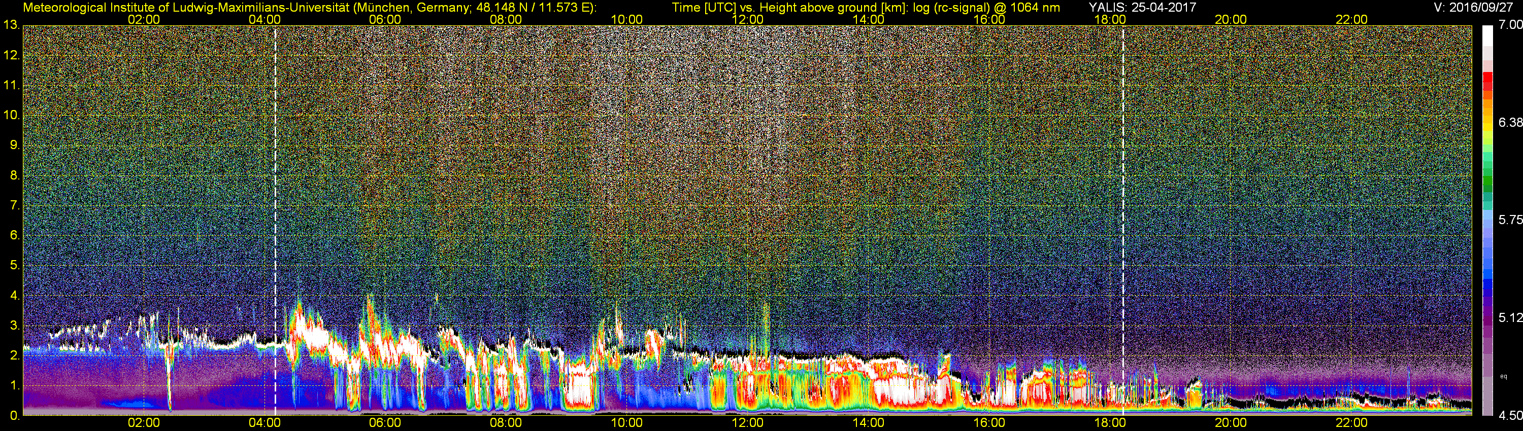Image resolution: width=1523 pixels, height=431 pixels.
Task: Click the 06:00 label on the lower time axis
Action: click(385, 423)
